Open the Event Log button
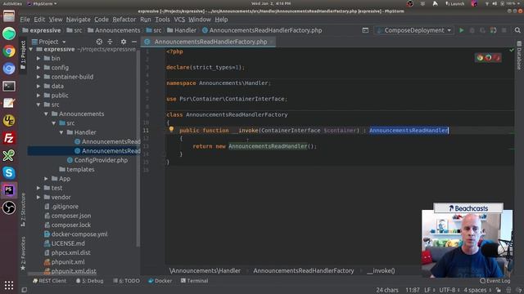Image resolution: width=524 pixels, height=294 pixels. pos(495,281)
